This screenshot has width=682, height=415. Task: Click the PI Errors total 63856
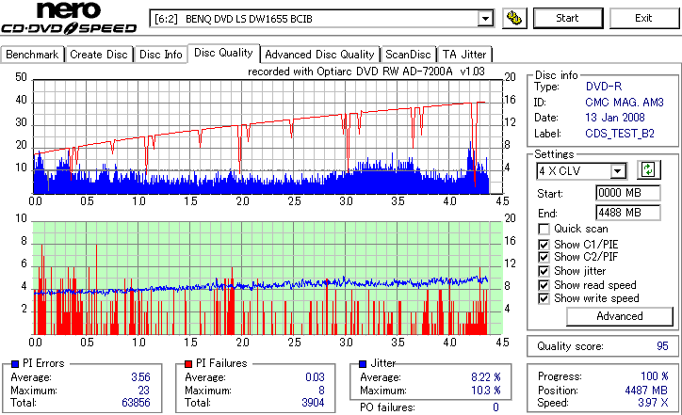[x=136, y=403]
